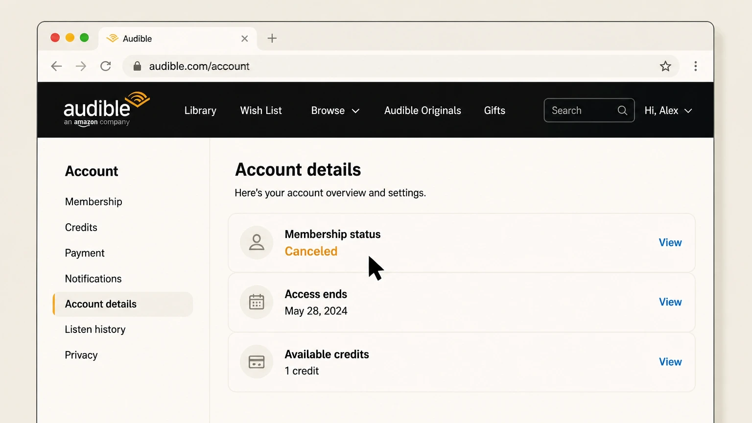This screenshot has width=752, height=423.
Task: Click View for Access ends
Action: click(x=670, y=302)
